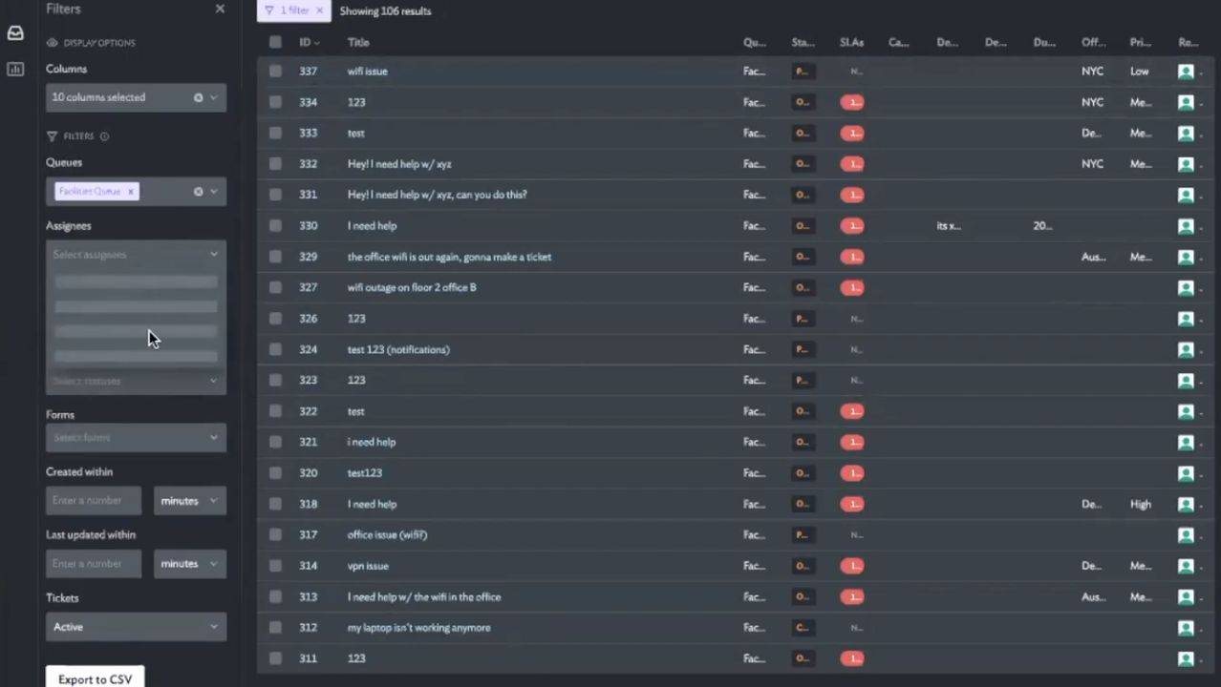Click requester avatar on ticket 337 row
This screenshot has width=1221, height=687.
tap(1186, 72)
